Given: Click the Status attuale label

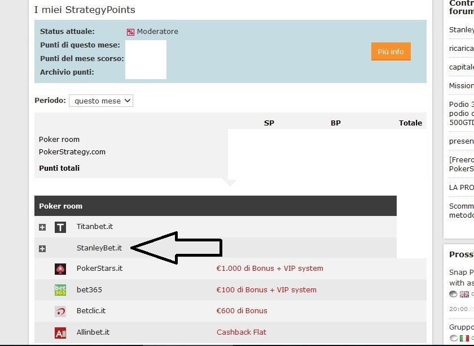Looking at the screenshot, I should click(67, 31).
